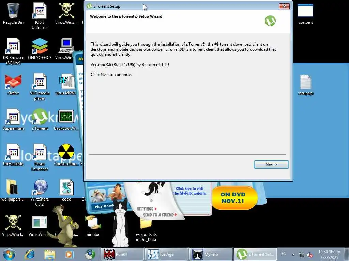
Task: Select the Constructor radiation symbol icon
Action: pos(66,155)
